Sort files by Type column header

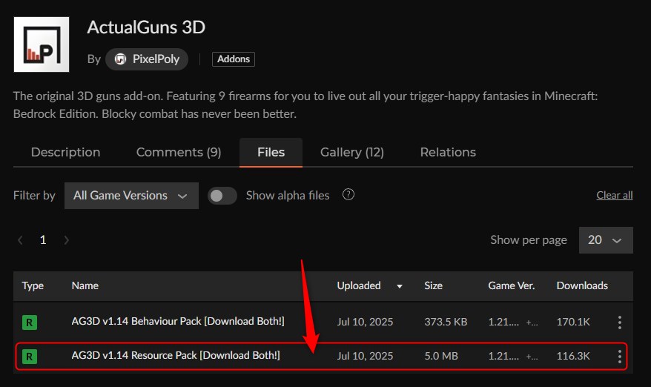click(33, 285)
